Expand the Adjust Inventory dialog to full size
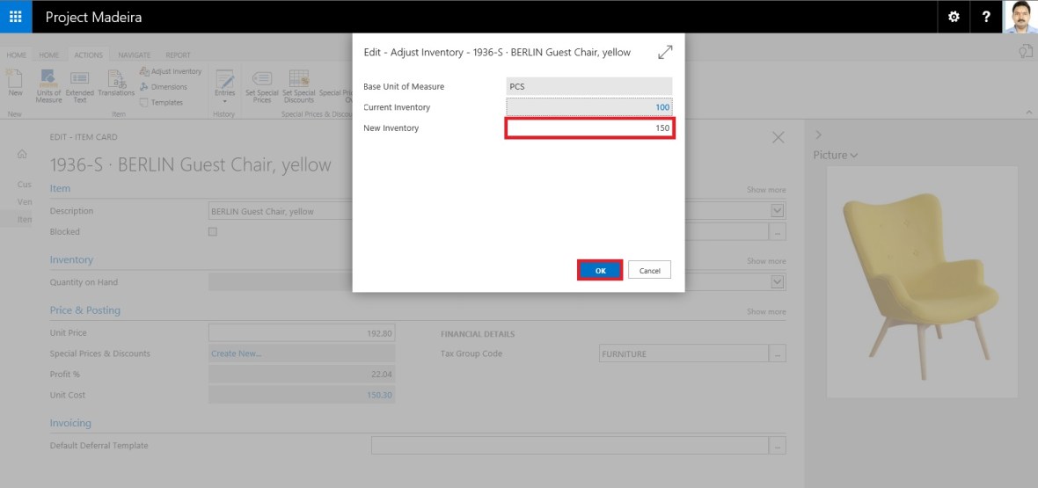 (665, 53)
